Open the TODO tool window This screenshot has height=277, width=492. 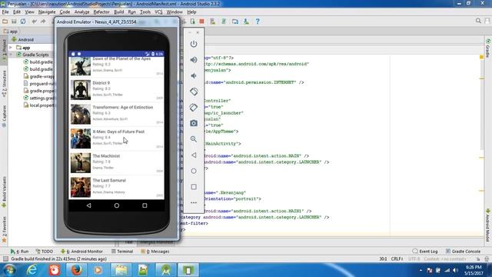[x=45, y=252]
